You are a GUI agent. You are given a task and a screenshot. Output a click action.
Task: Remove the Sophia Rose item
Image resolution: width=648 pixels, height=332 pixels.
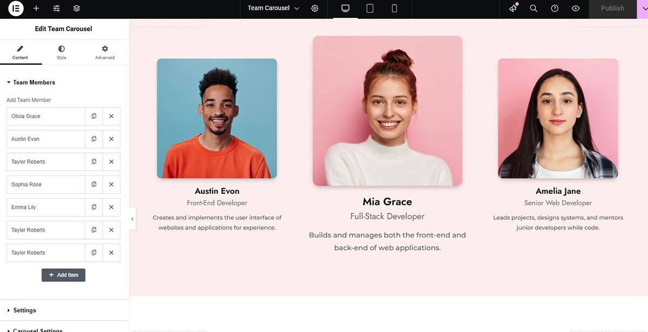tap(111, 184)
